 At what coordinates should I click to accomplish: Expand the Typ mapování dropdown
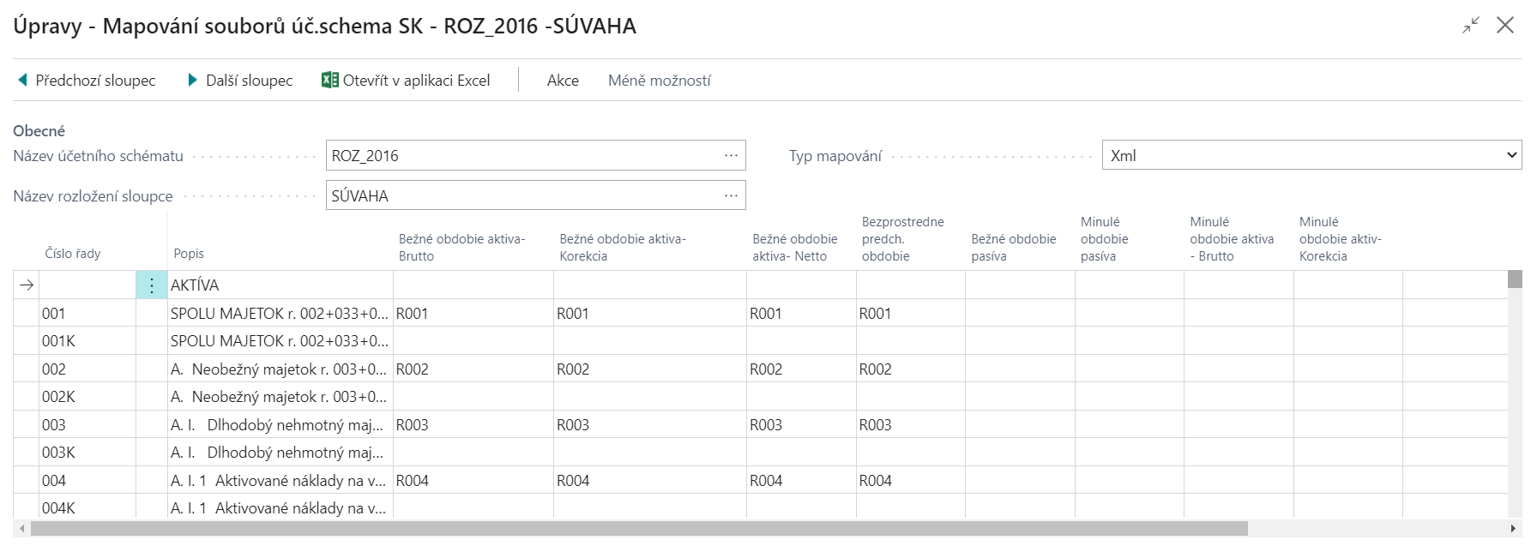click(1511, 156)
